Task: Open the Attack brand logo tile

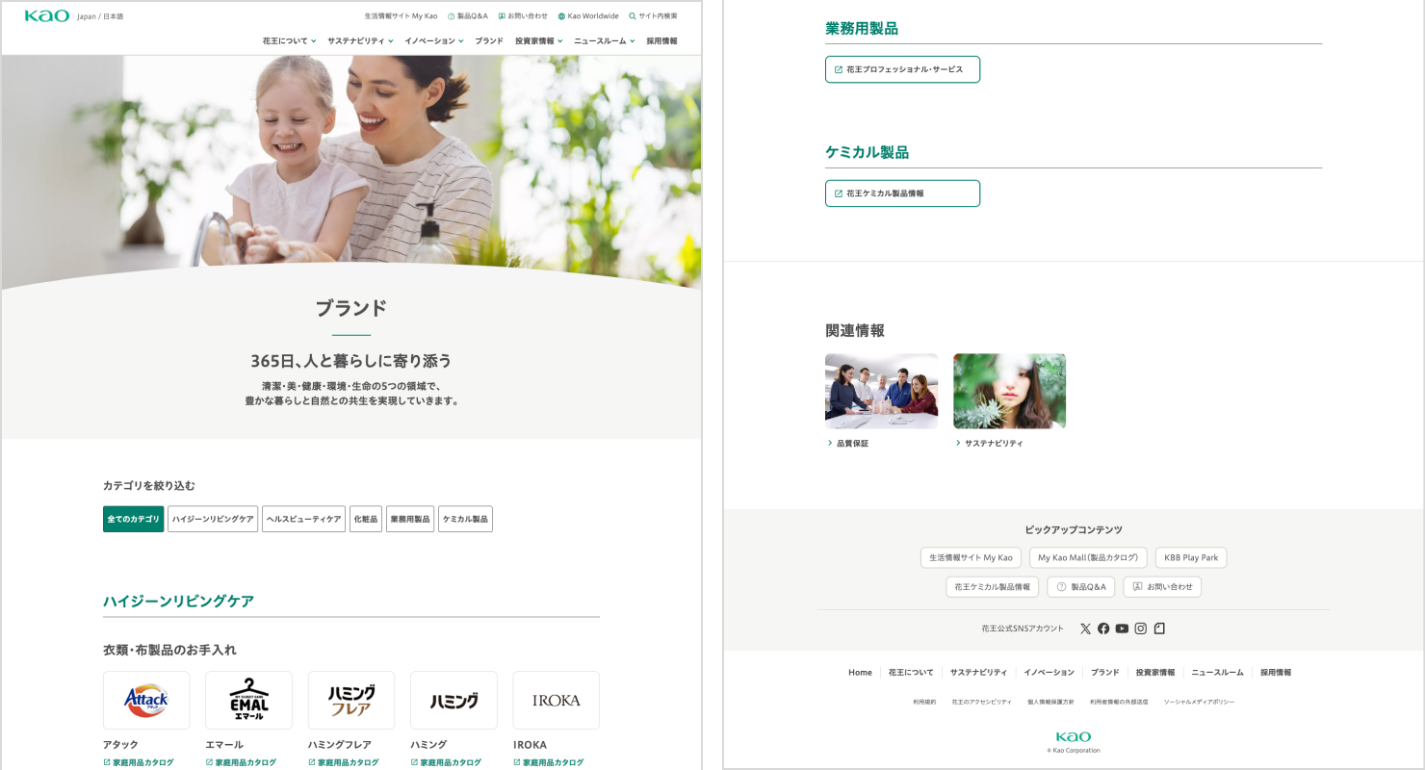Action: (x=146, y=700)
